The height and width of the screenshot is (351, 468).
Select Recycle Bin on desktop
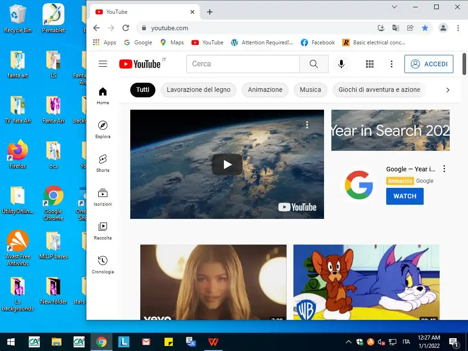coord(18,18)
